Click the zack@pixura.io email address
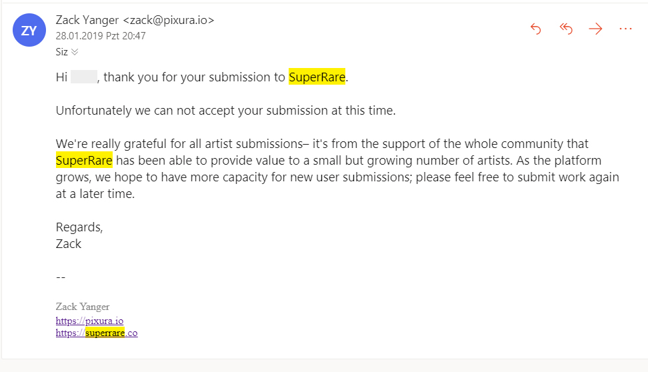Screen dimensions: 648x372 (169, 20)
